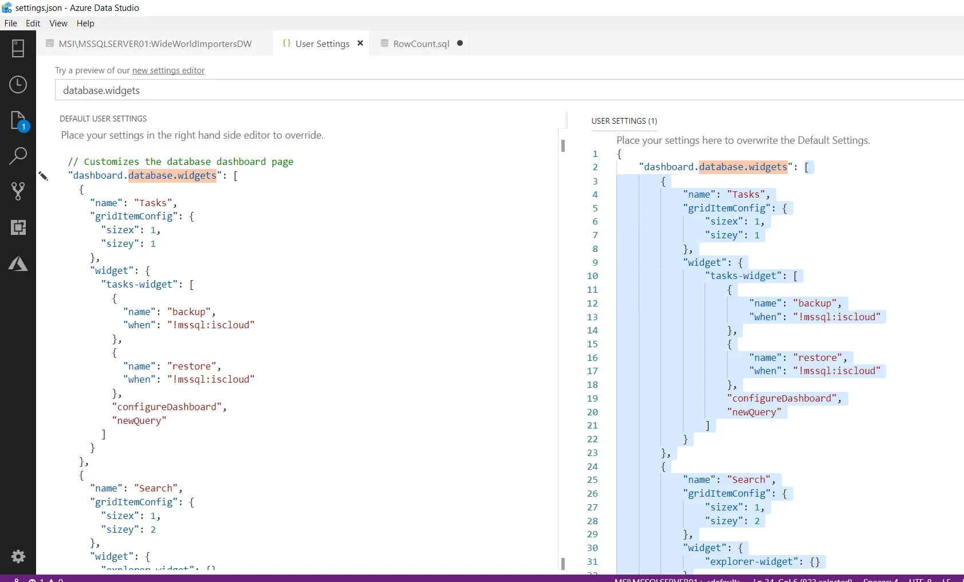964x582 pixels.
Task: Click the DEFAULT USER SETTINGS heading
Action: pyautogui.click(x=103, y=119)
